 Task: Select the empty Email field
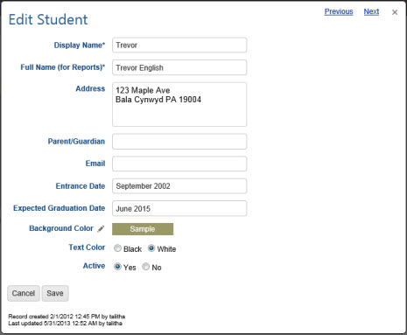click(179, 164)
